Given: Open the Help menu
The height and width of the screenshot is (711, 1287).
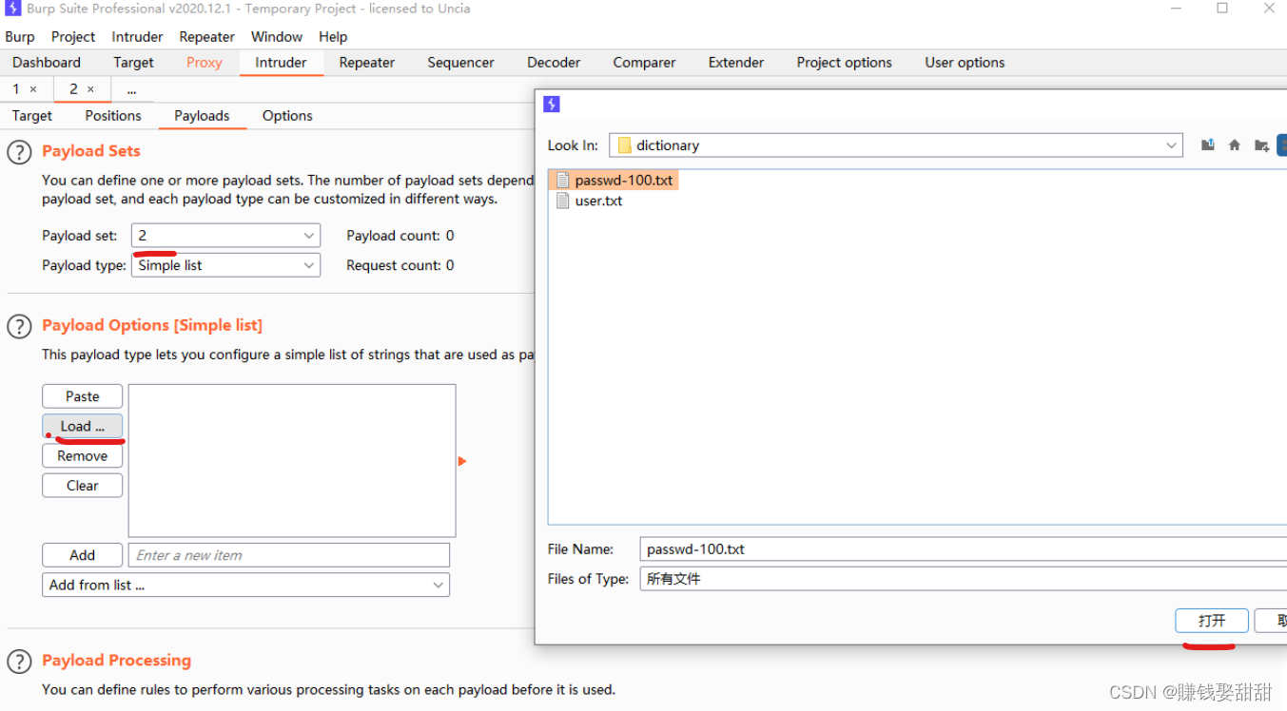Looking at the screenshot, I should (x=333, y=37).
